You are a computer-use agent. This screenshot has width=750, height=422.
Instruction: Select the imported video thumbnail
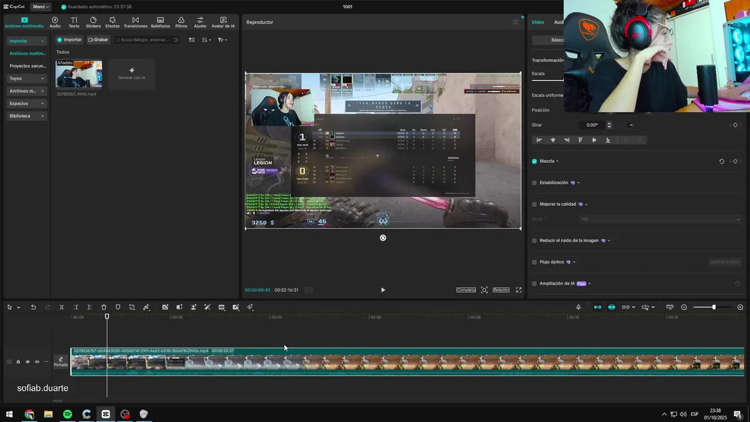click(x=79, y=73)
